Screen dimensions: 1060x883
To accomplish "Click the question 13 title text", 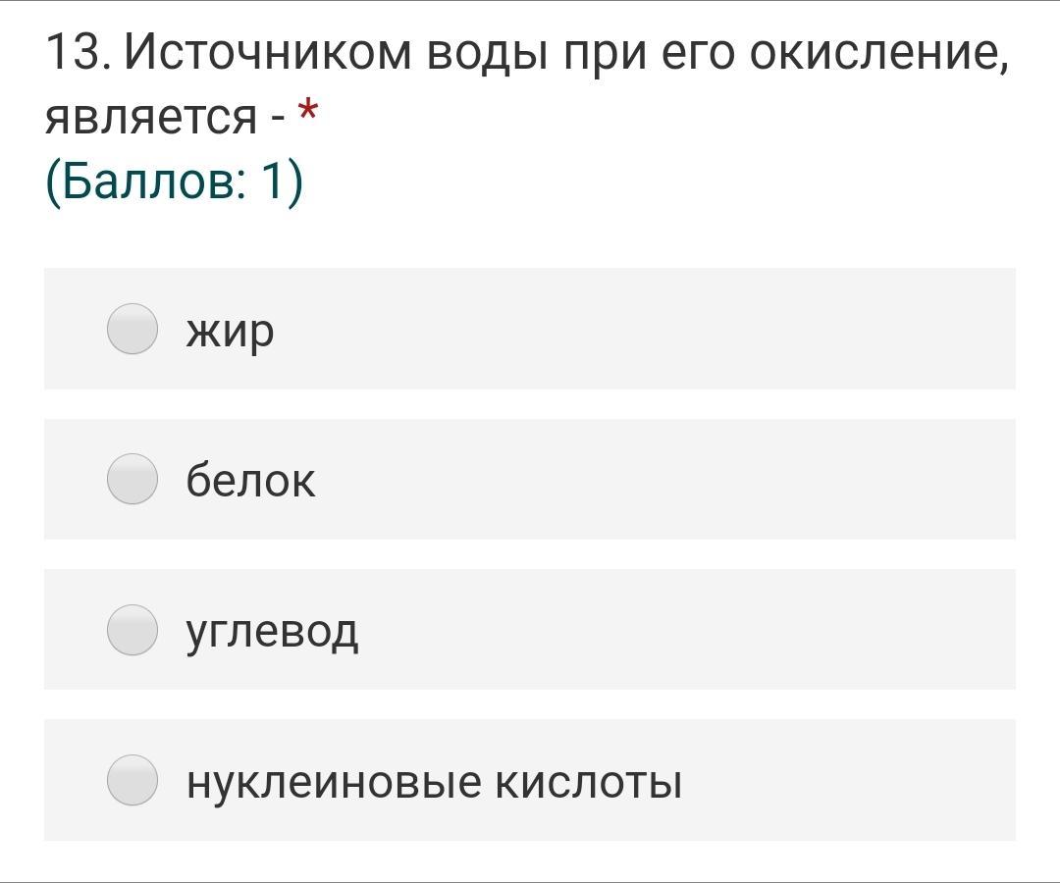I will coord(527,83).
